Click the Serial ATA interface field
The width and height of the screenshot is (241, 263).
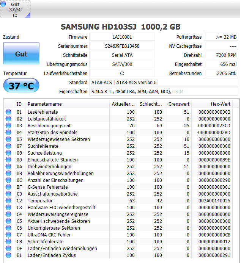[x=122, y=55]
